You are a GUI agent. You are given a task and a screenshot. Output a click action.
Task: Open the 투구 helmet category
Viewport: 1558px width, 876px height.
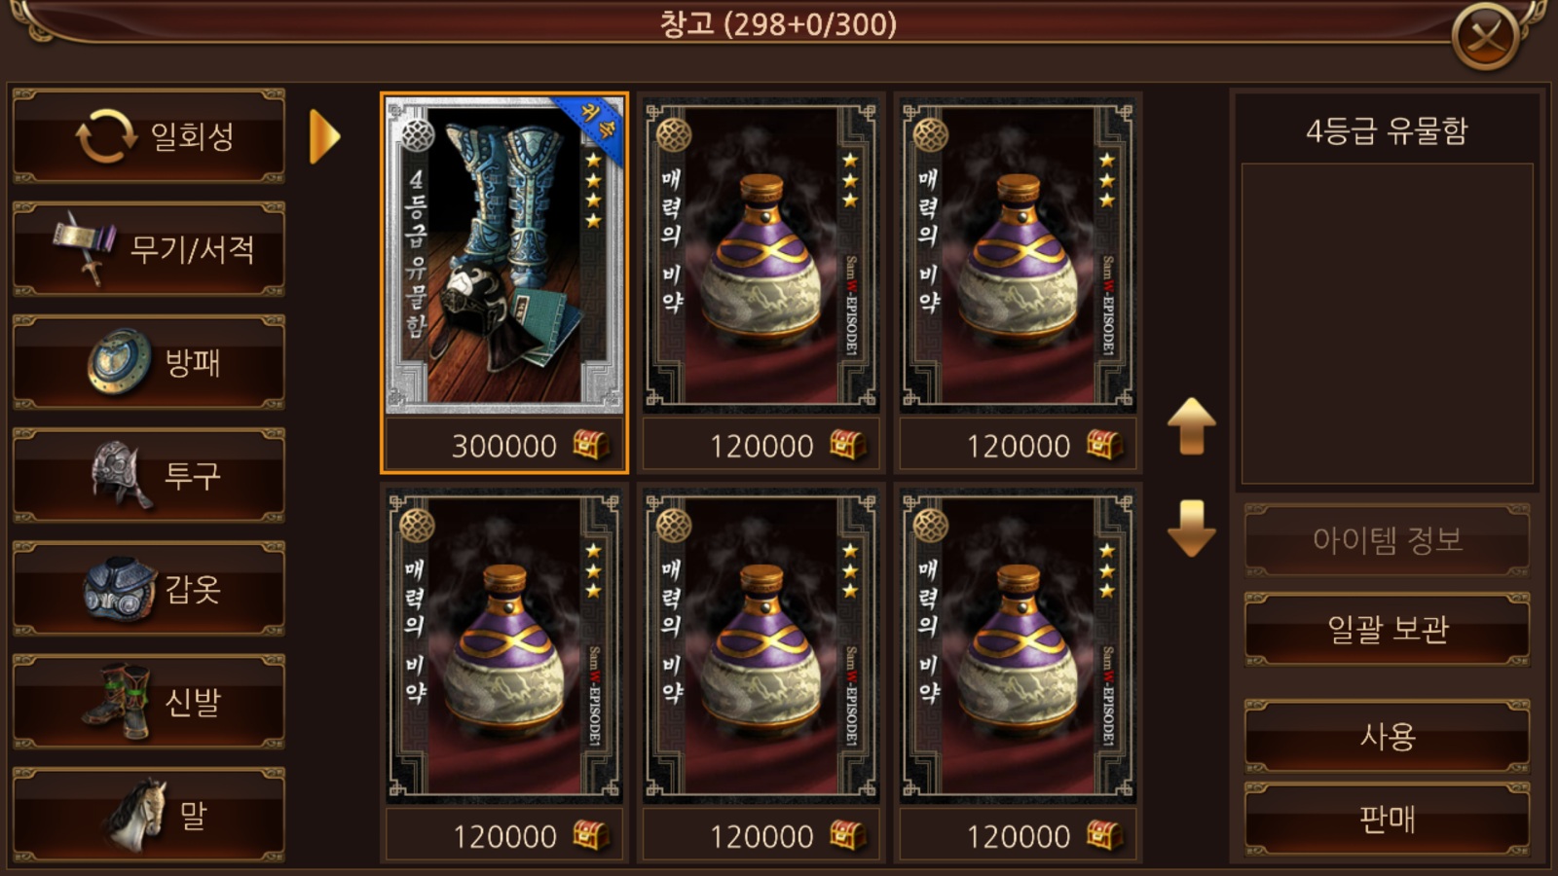point(149,475)
